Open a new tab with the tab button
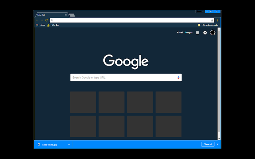The width and height of the screenshot is (255, 159). (x=72, y=15)
